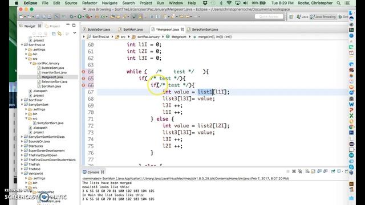Select the Java Browsing perspective button

point(323,17)
